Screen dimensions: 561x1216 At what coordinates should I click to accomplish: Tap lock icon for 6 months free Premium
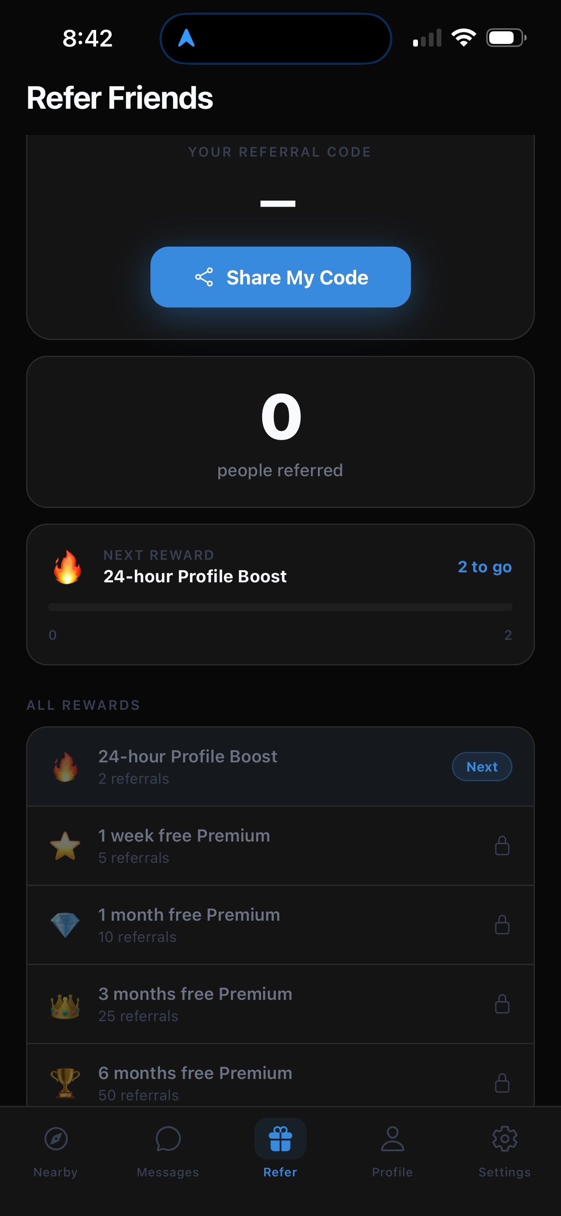tap(502, 1083)
